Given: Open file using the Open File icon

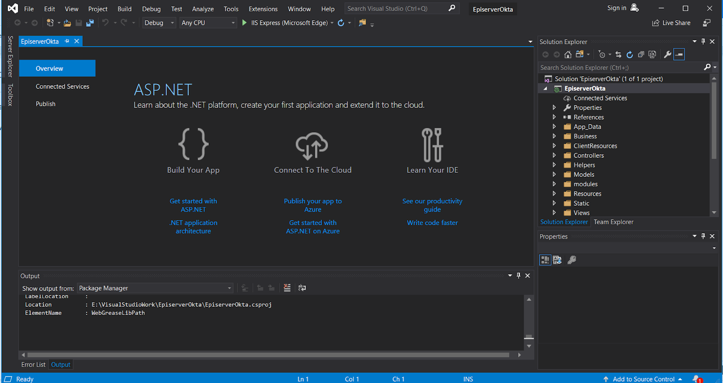Looking at the screenshot, I should pos(67,23).
